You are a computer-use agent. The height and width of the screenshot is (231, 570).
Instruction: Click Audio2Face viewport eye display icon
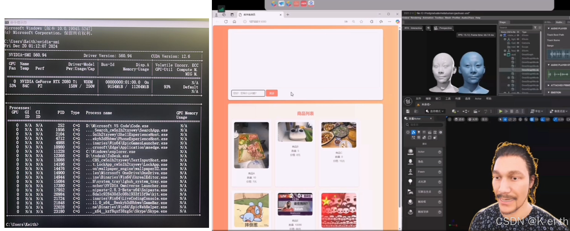[428, 28]
